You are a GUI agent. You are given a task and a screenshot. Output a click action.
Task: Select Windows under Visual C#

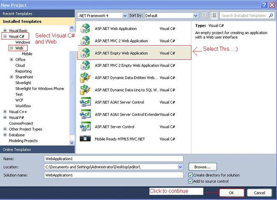coord(23,42)
